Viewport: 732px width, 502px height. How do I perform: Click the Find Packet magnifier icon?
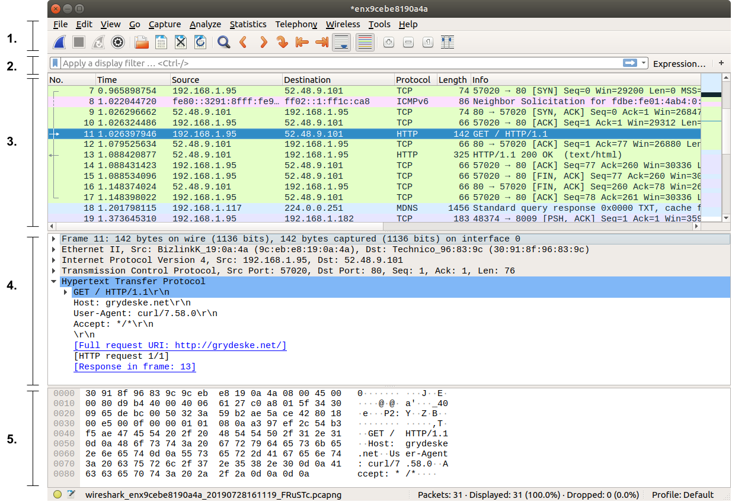click(223, 42)
